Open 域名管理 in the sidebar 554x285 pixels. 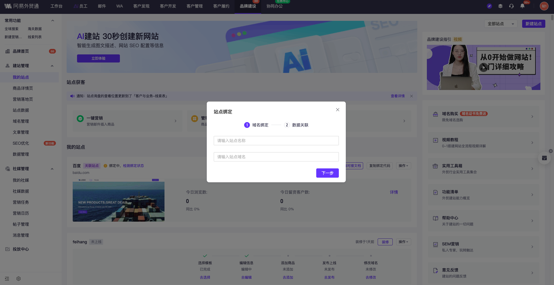[x=21, y=121]
